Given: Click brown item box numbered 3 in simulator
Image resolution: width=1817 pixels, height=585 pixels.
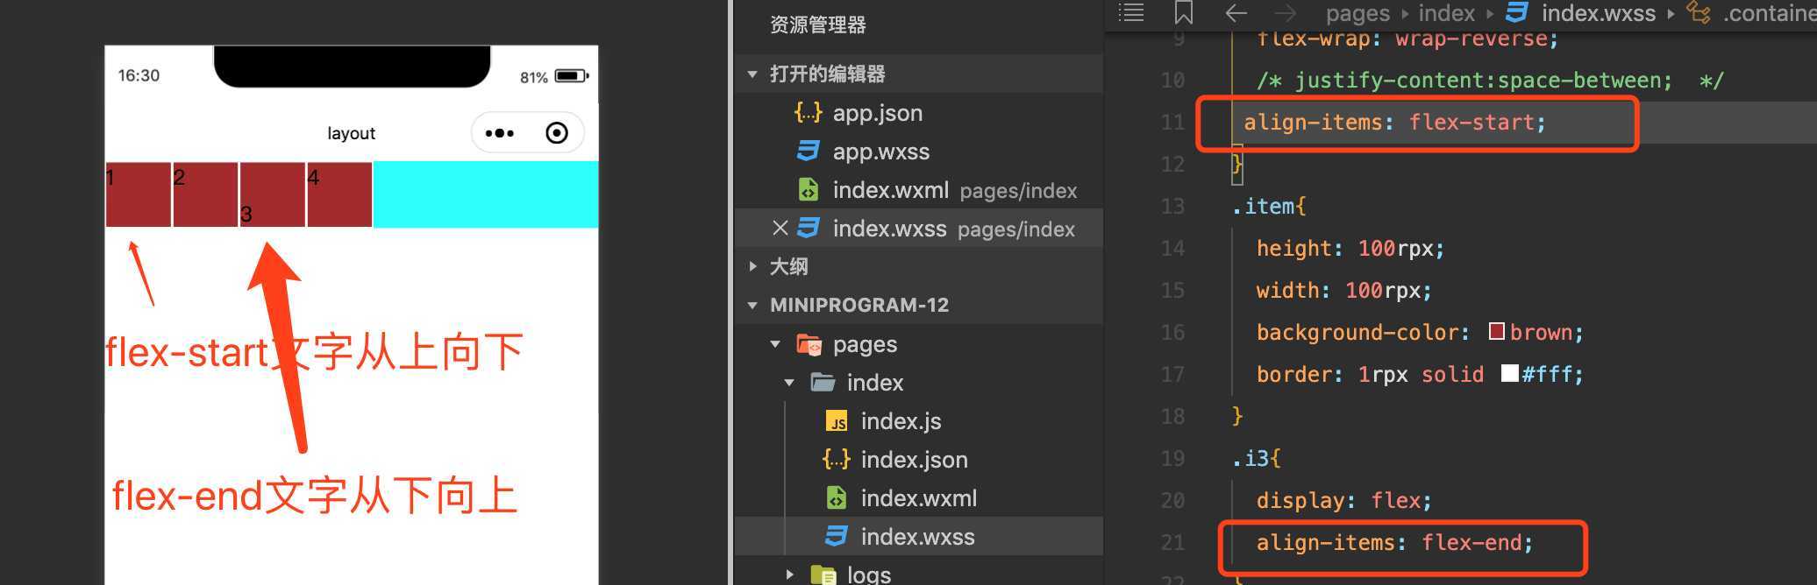Looking at the screenshot, I should (273, 194).
